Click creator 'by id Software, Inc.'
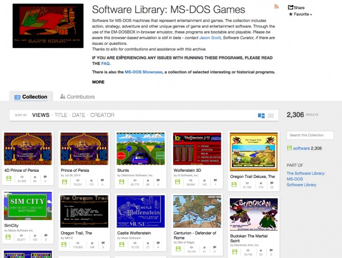The height and width of the screenshot is (258, 342). point(186,175)
